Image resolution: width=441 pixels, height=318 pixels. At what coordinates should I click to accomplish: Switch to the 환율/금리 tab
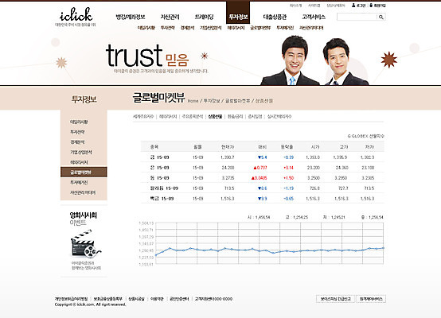(x=235, y=116)
